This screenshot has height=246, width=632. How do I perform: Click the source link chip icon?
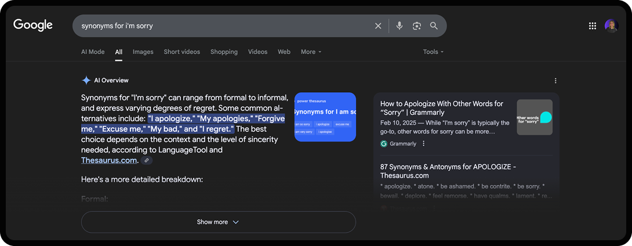pos(147,161)
